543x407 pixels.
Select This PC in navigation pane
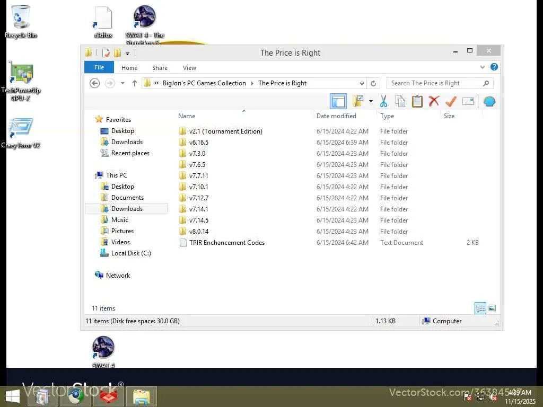coord(116,175)
